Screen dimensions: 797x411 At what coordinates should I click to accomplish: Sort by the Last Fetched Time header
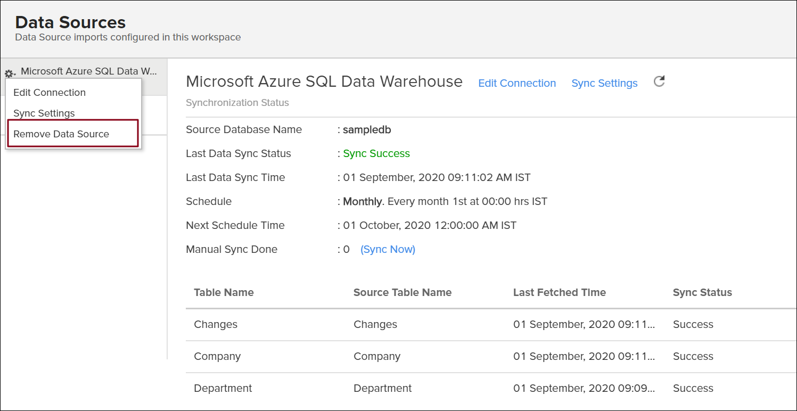tap(560, 292)
